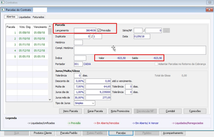214x137 pixels.
Task: Open the Tipo de Juros dropdown
Action: 84,103
